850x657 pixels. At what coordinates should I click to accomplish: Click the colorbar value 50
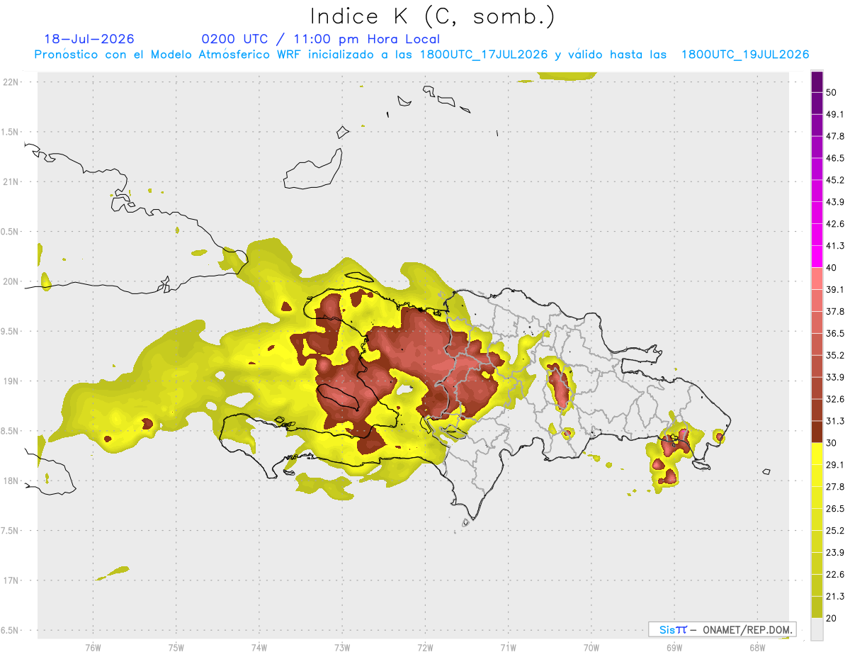tap(832, 92)
